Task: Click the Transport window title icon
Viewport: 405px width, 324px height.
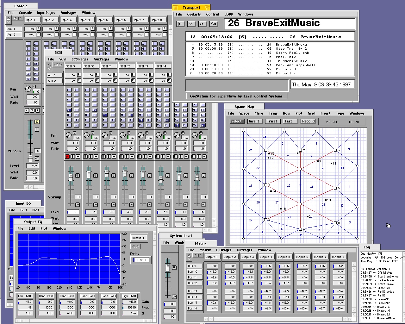Action: pyautogui.click(x=176, y=8)
